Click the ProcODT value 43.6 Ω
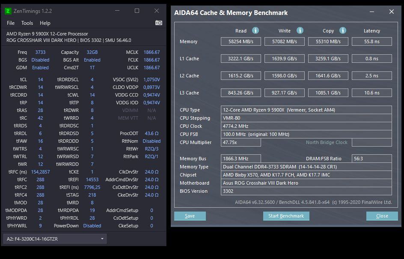404x259 pixels. pyautogui.click(x=151, y=133)
